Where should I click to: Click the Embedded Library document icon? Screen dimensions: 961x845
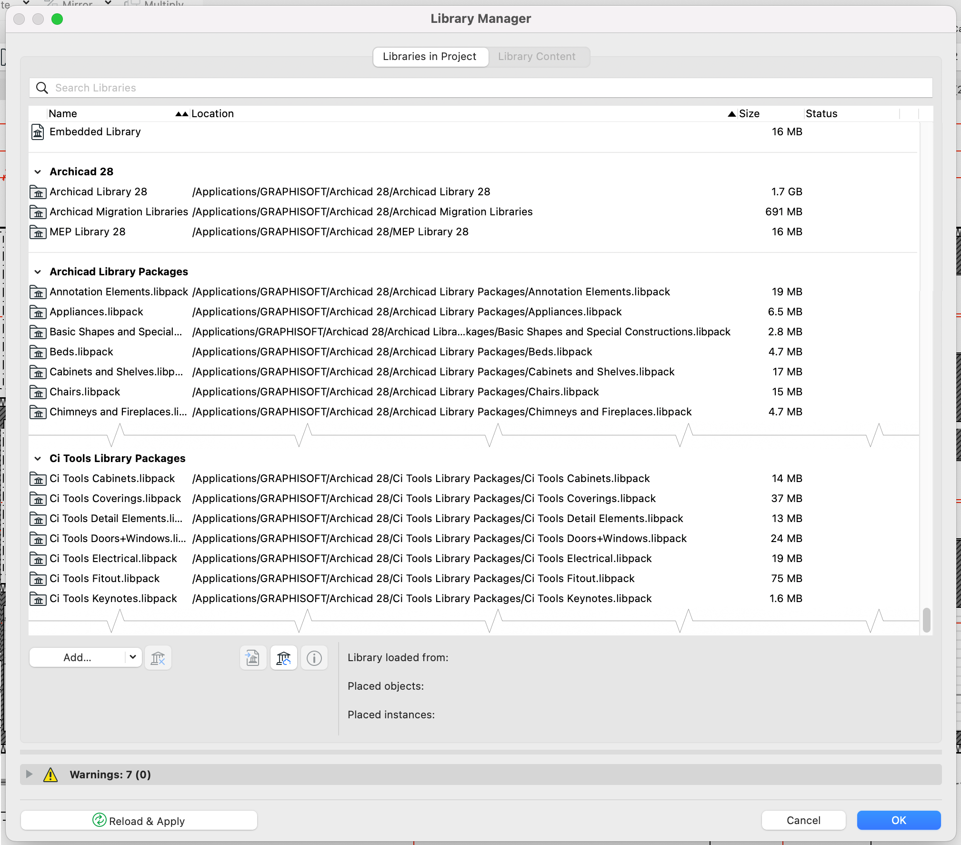point(38,132)
